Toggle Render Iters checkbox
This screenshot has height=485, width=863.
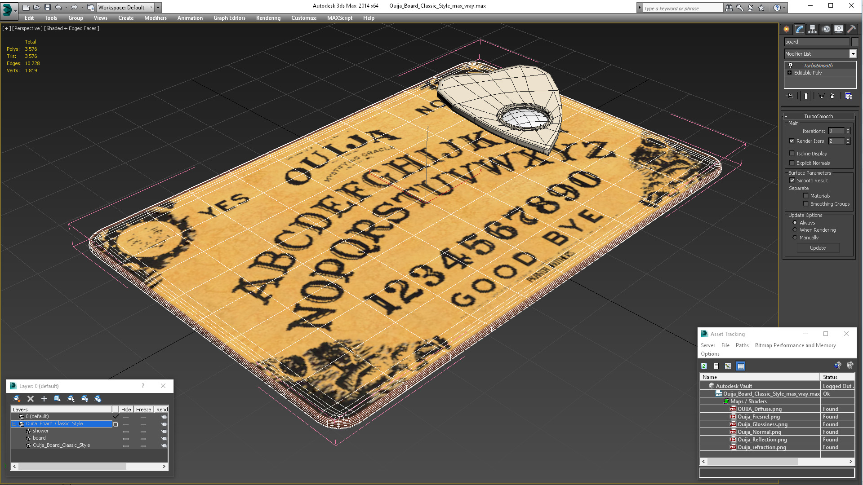[792, 141]
